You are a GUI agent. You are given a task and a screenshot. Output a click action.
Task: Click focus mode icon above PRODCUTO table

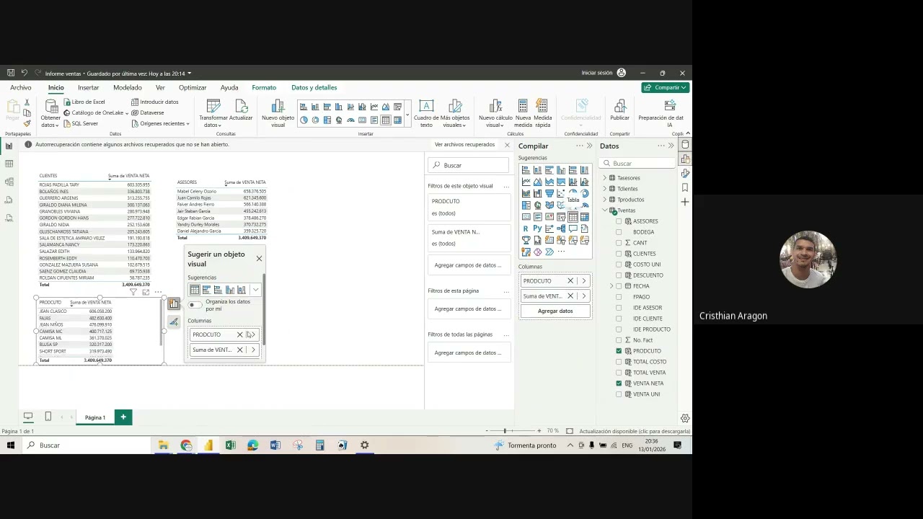(146, 292)
